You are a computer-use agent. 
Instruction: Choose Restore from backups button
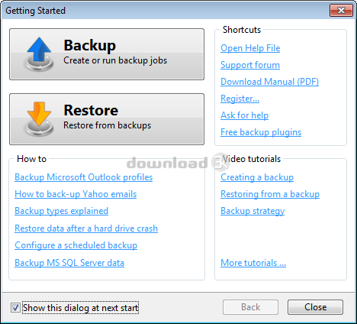[107, 119]
